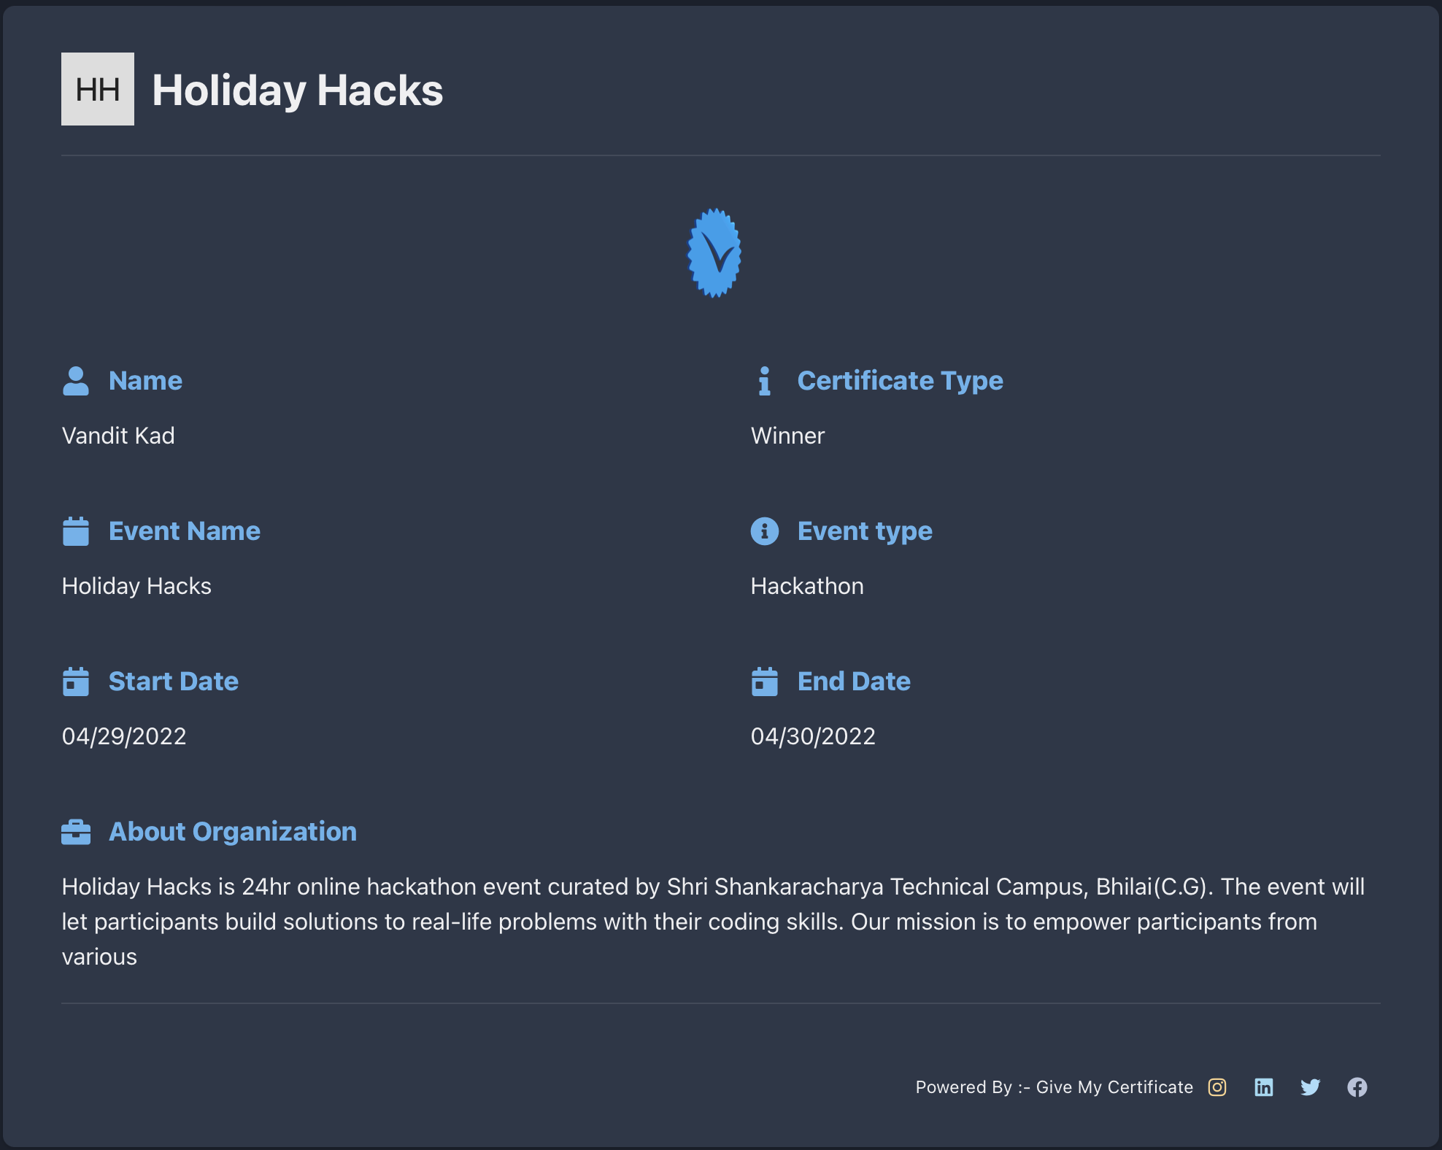Click the 04/30/2022 end date value
Viewport: 1442px width, 1150px height.
point(813,736)
